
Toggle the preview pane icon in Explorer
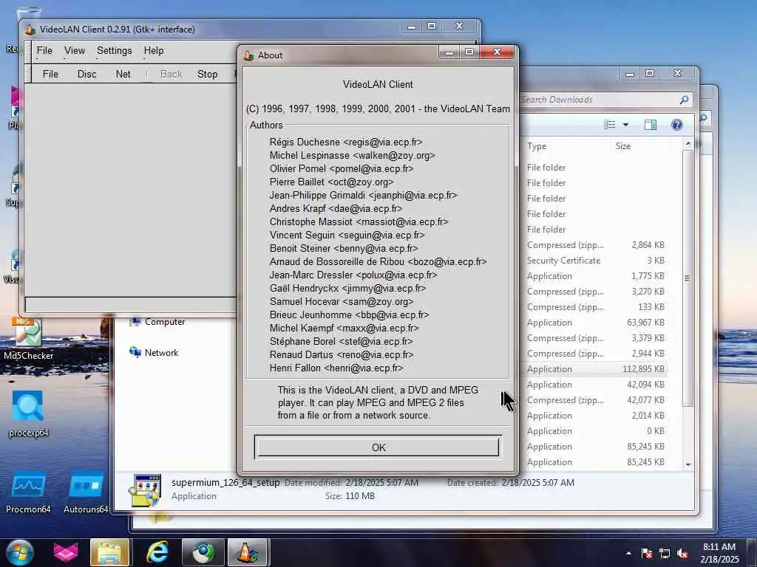pyautogui.click(x=651, y=125)
